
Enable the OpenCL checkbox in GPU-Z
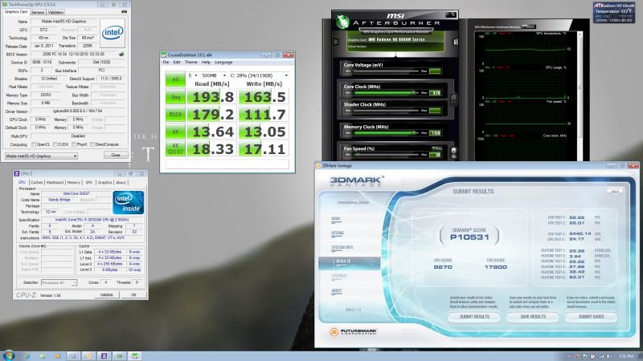[x=34, y=144]
